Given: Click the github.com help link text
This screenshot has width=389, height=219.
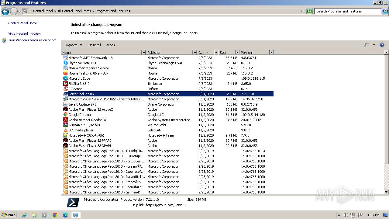Looking at the screenshot, I should click(166, 205).
